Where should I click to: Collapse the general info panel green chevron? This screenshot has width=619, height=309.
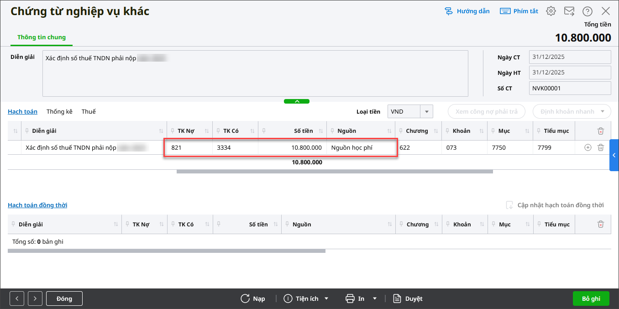(297, 101)
